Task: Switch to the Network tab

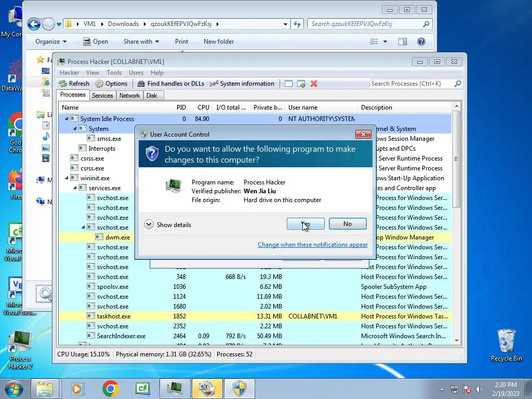Action: [129, 96]
